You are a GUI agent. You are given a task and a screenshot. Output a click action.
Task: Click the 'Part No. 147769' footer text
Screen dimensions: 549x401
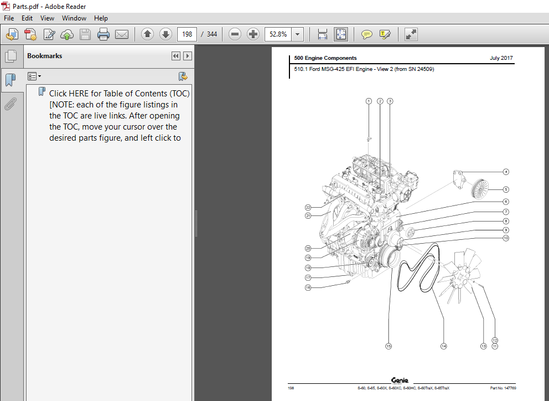[x=503, y=388]
